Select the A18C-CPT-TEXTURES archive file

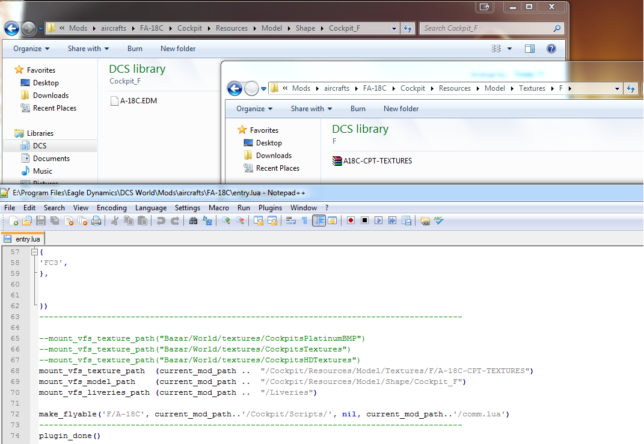[372, 161]
